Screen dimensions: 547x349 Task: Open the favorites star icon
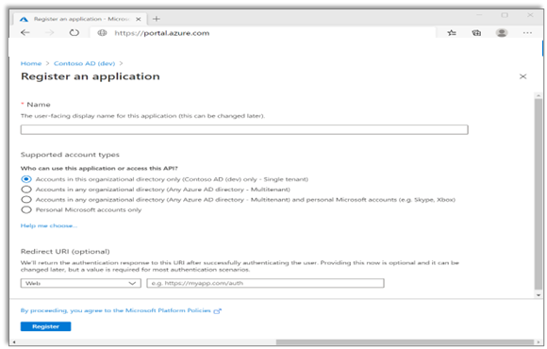(x=452, y=33)
